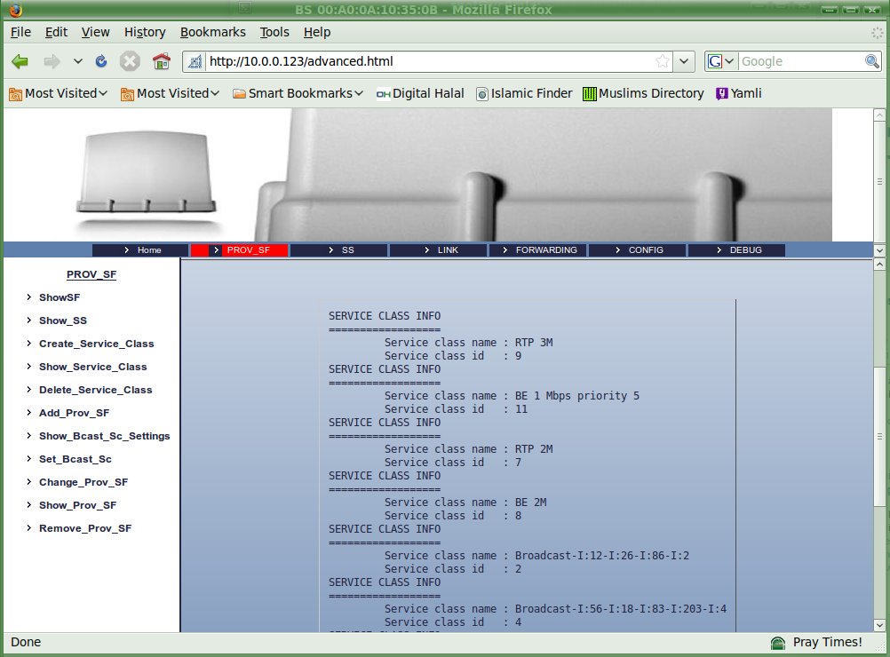The height and width of the screenshot is (657, 890).
Task: Open Show_Service_Class in the sidebar
Action: tap(93, 367)
